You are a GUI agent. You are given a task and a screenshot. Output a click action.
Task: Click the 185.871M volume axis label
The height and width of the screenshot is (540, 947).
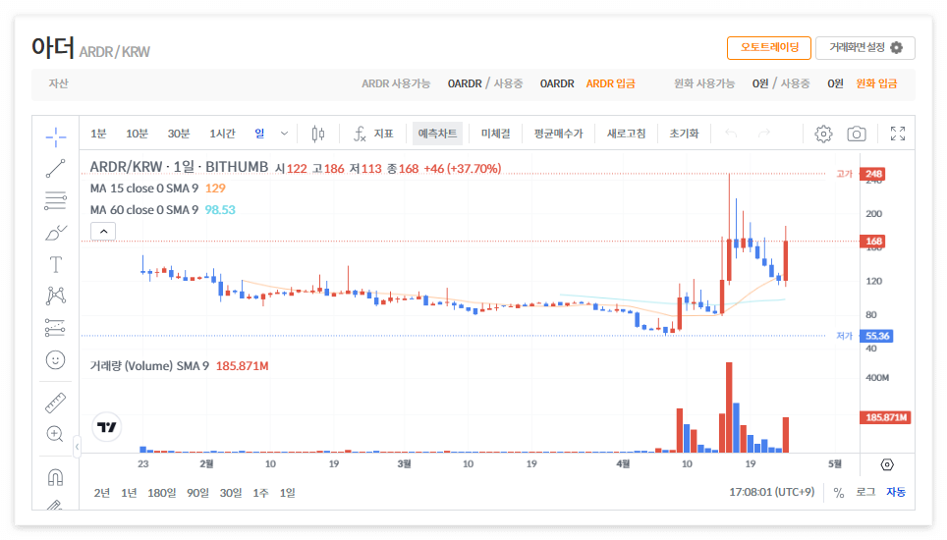pos(885,417)
